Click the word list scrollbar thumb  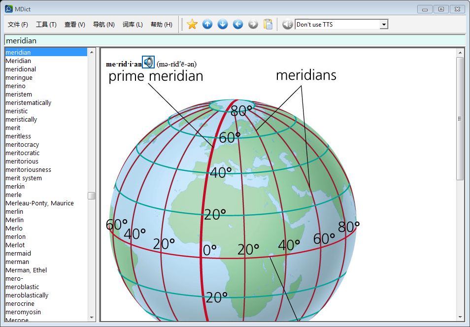92,196
